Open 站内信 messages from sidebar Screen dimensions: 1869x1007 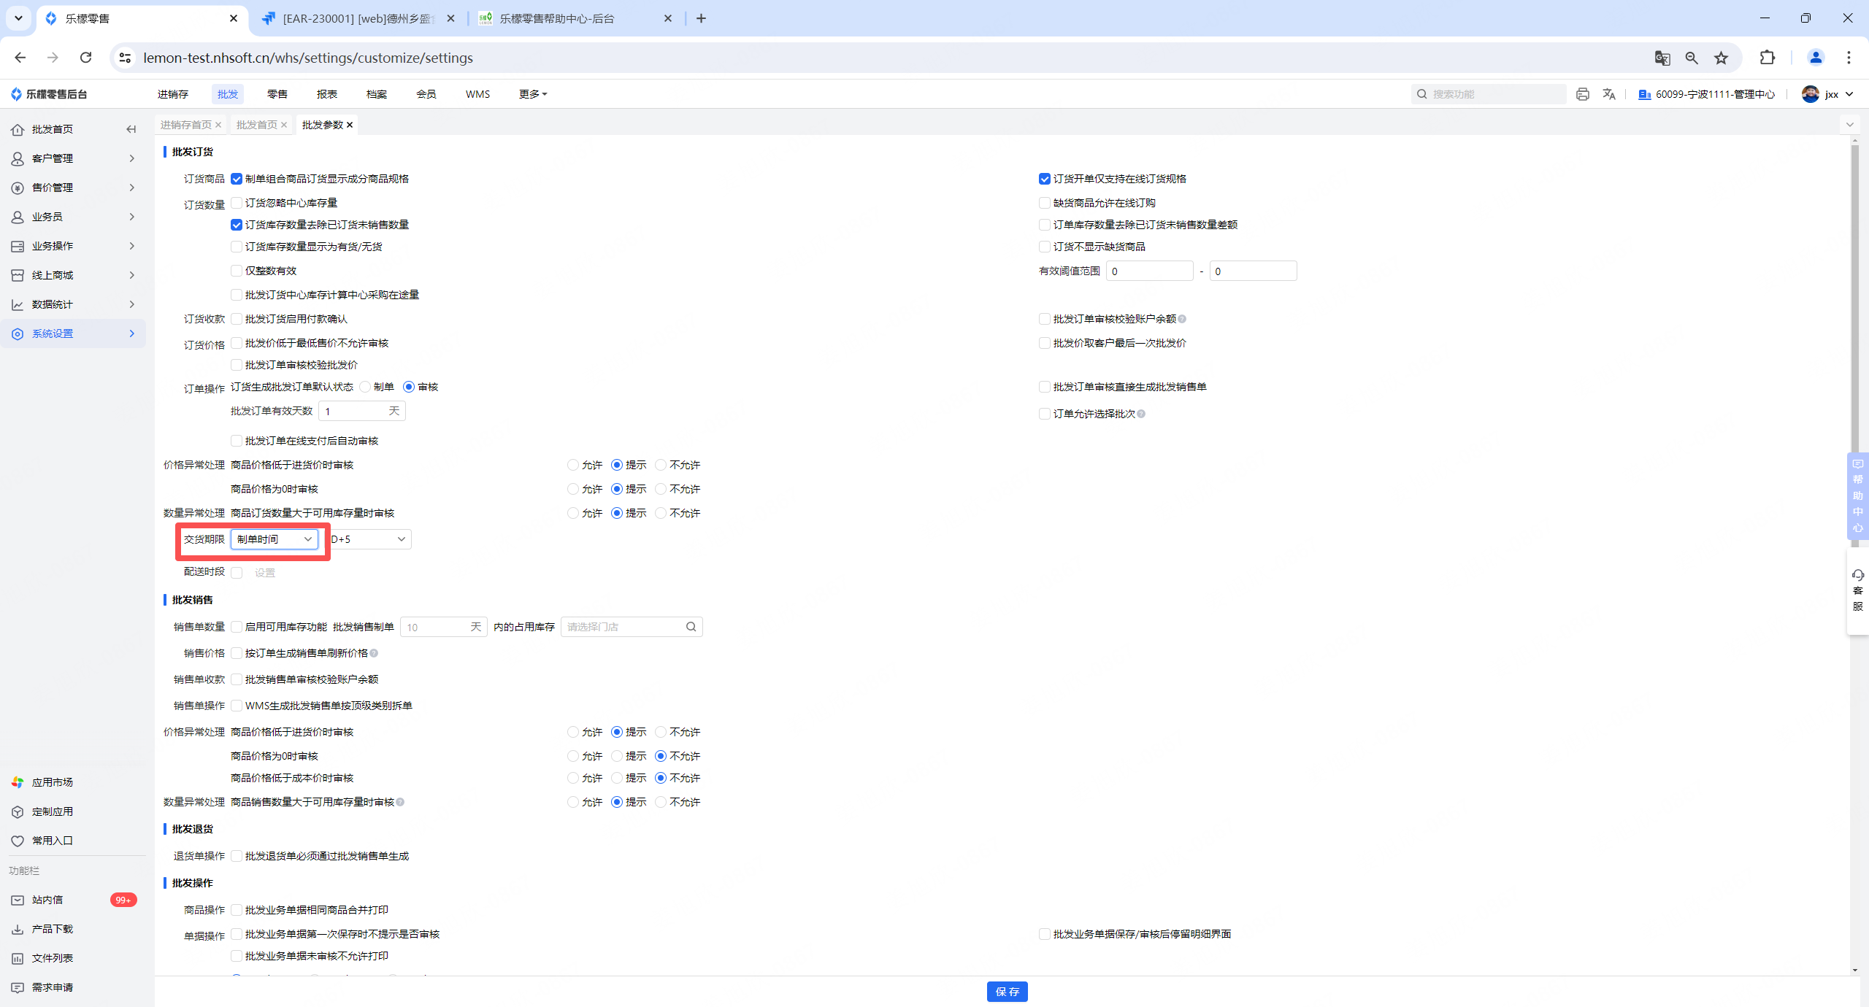click(x=47, y=900)
